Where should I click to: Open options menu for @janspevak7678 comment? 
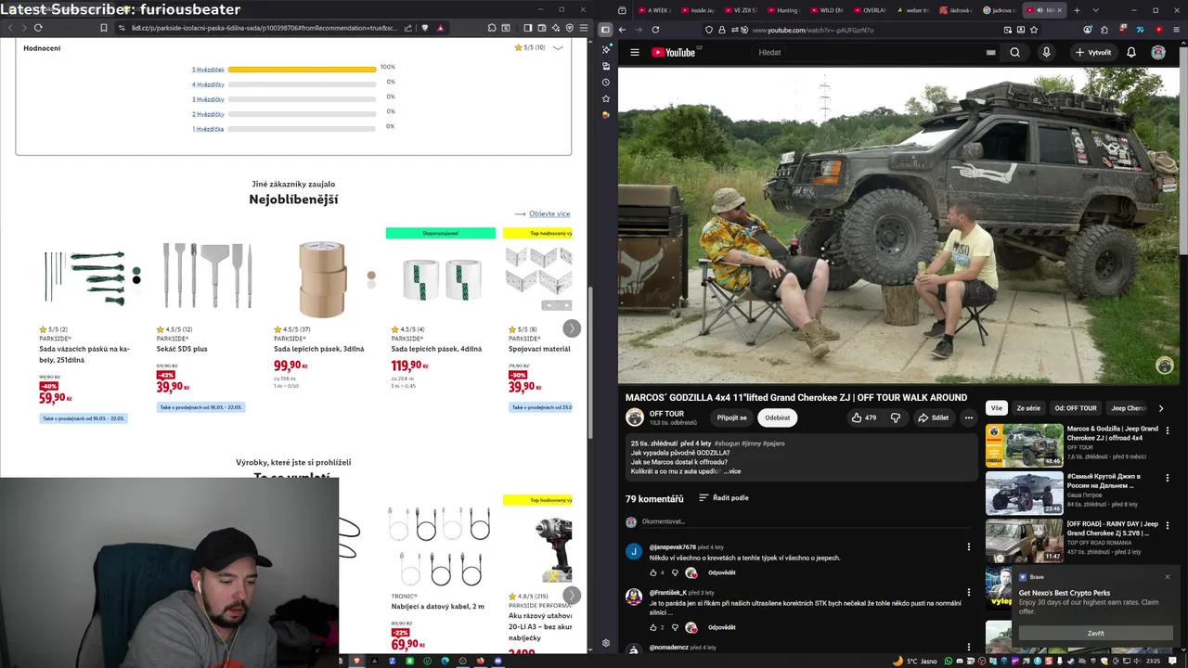(969, 547)
